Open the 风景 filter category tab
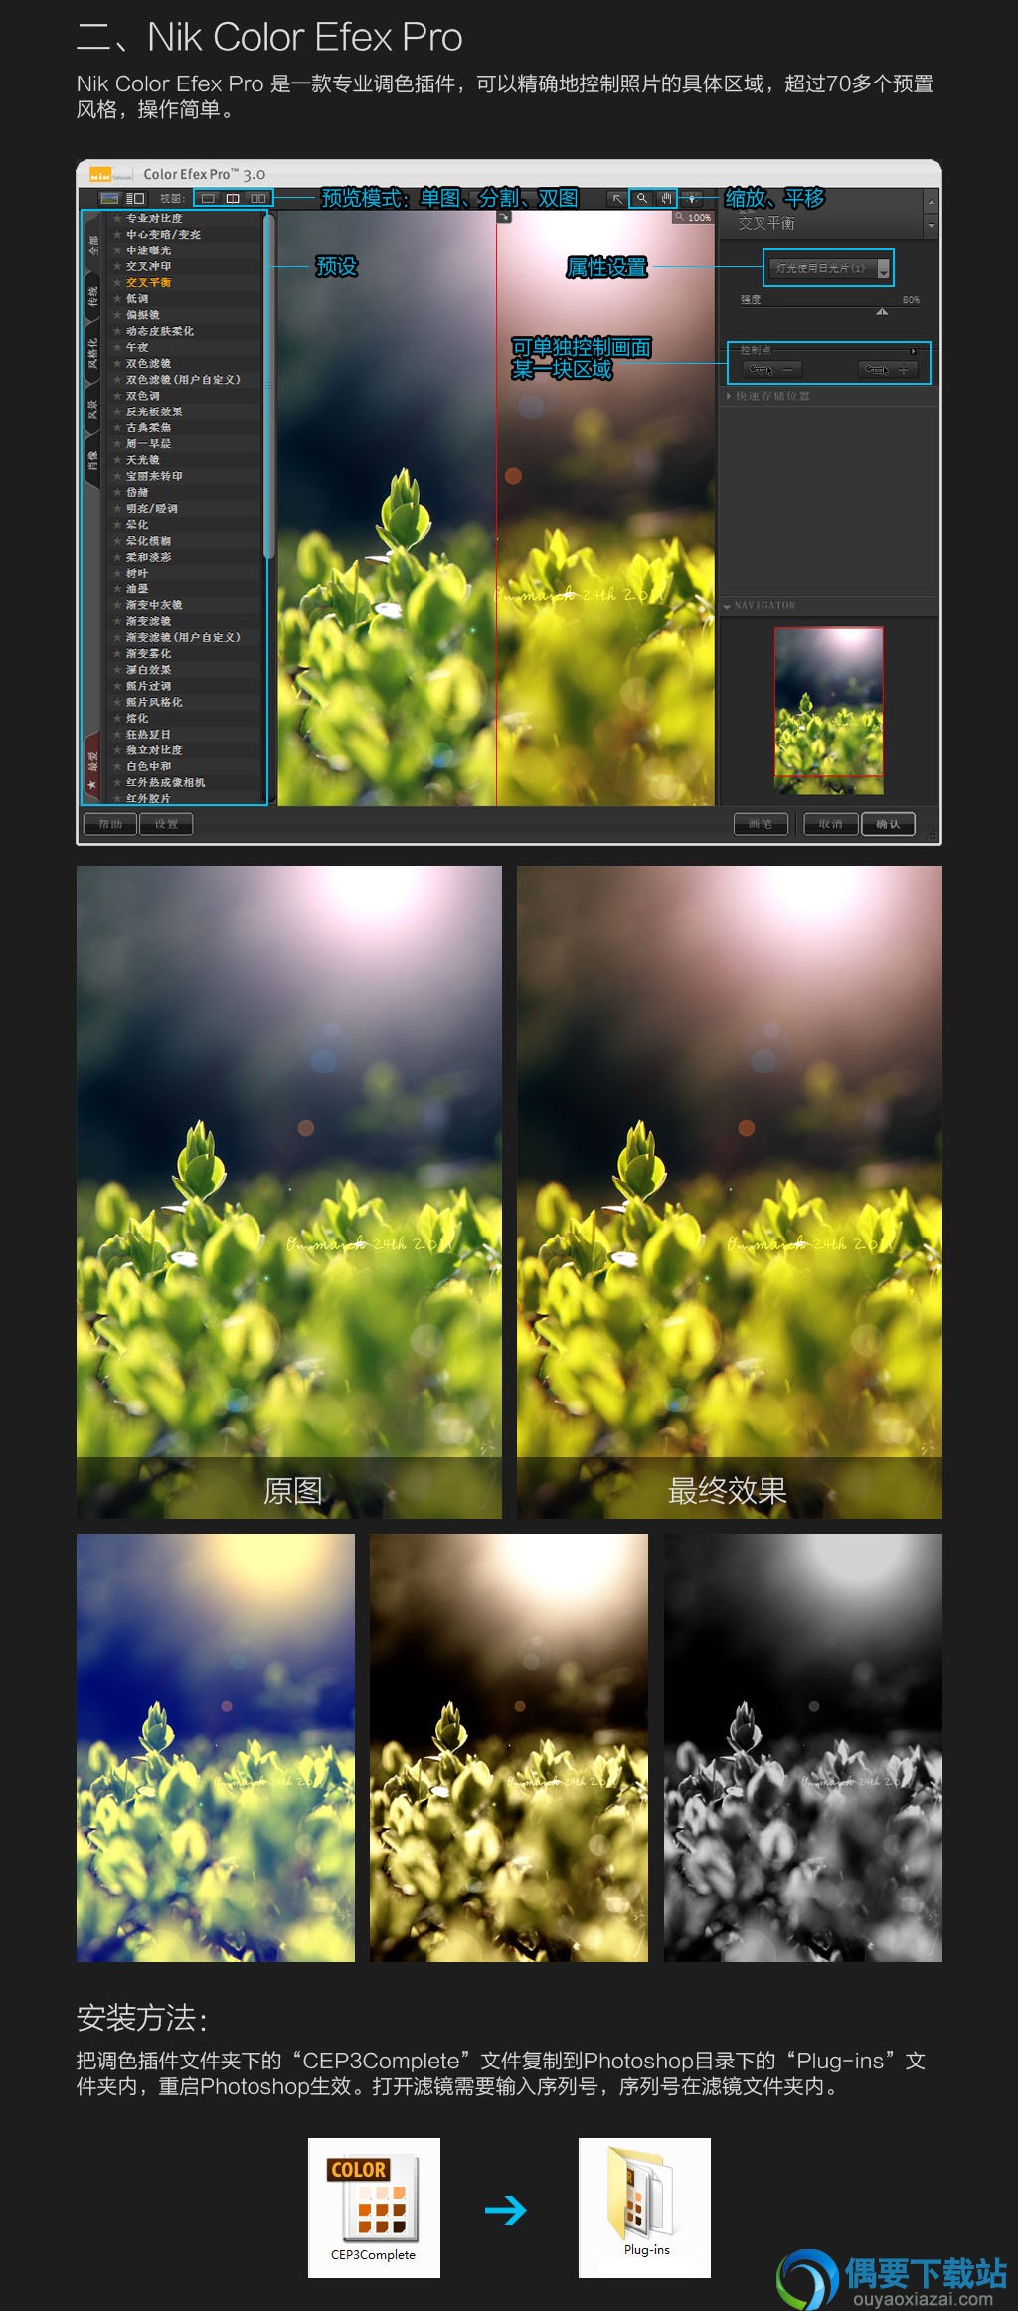This screenshot has width=1018, height=2311. point(93,409)
